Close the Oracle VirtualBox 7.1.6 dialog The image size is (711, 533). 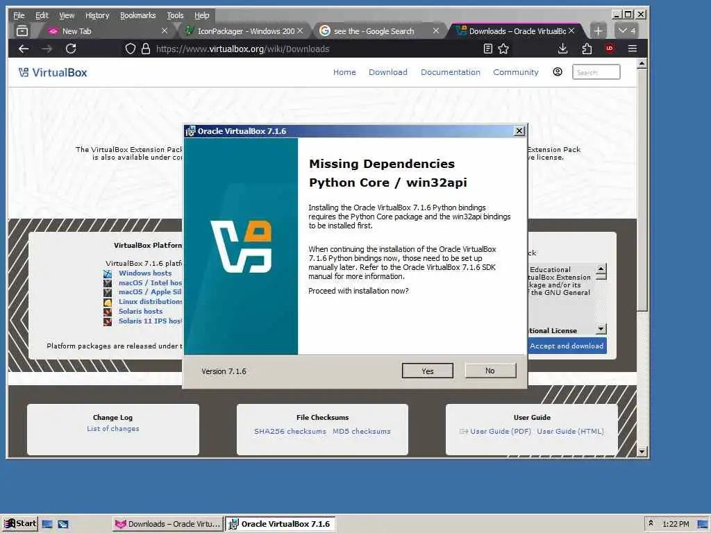(519, 131)
